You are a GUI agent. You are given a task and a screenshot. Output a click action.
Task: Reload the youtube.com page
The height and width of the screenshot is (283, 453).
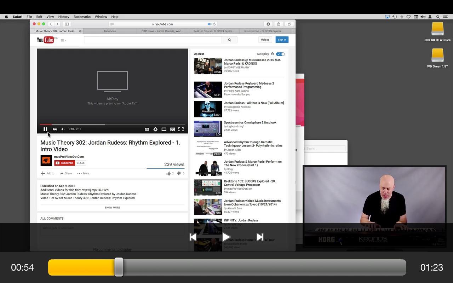[214, 24]
